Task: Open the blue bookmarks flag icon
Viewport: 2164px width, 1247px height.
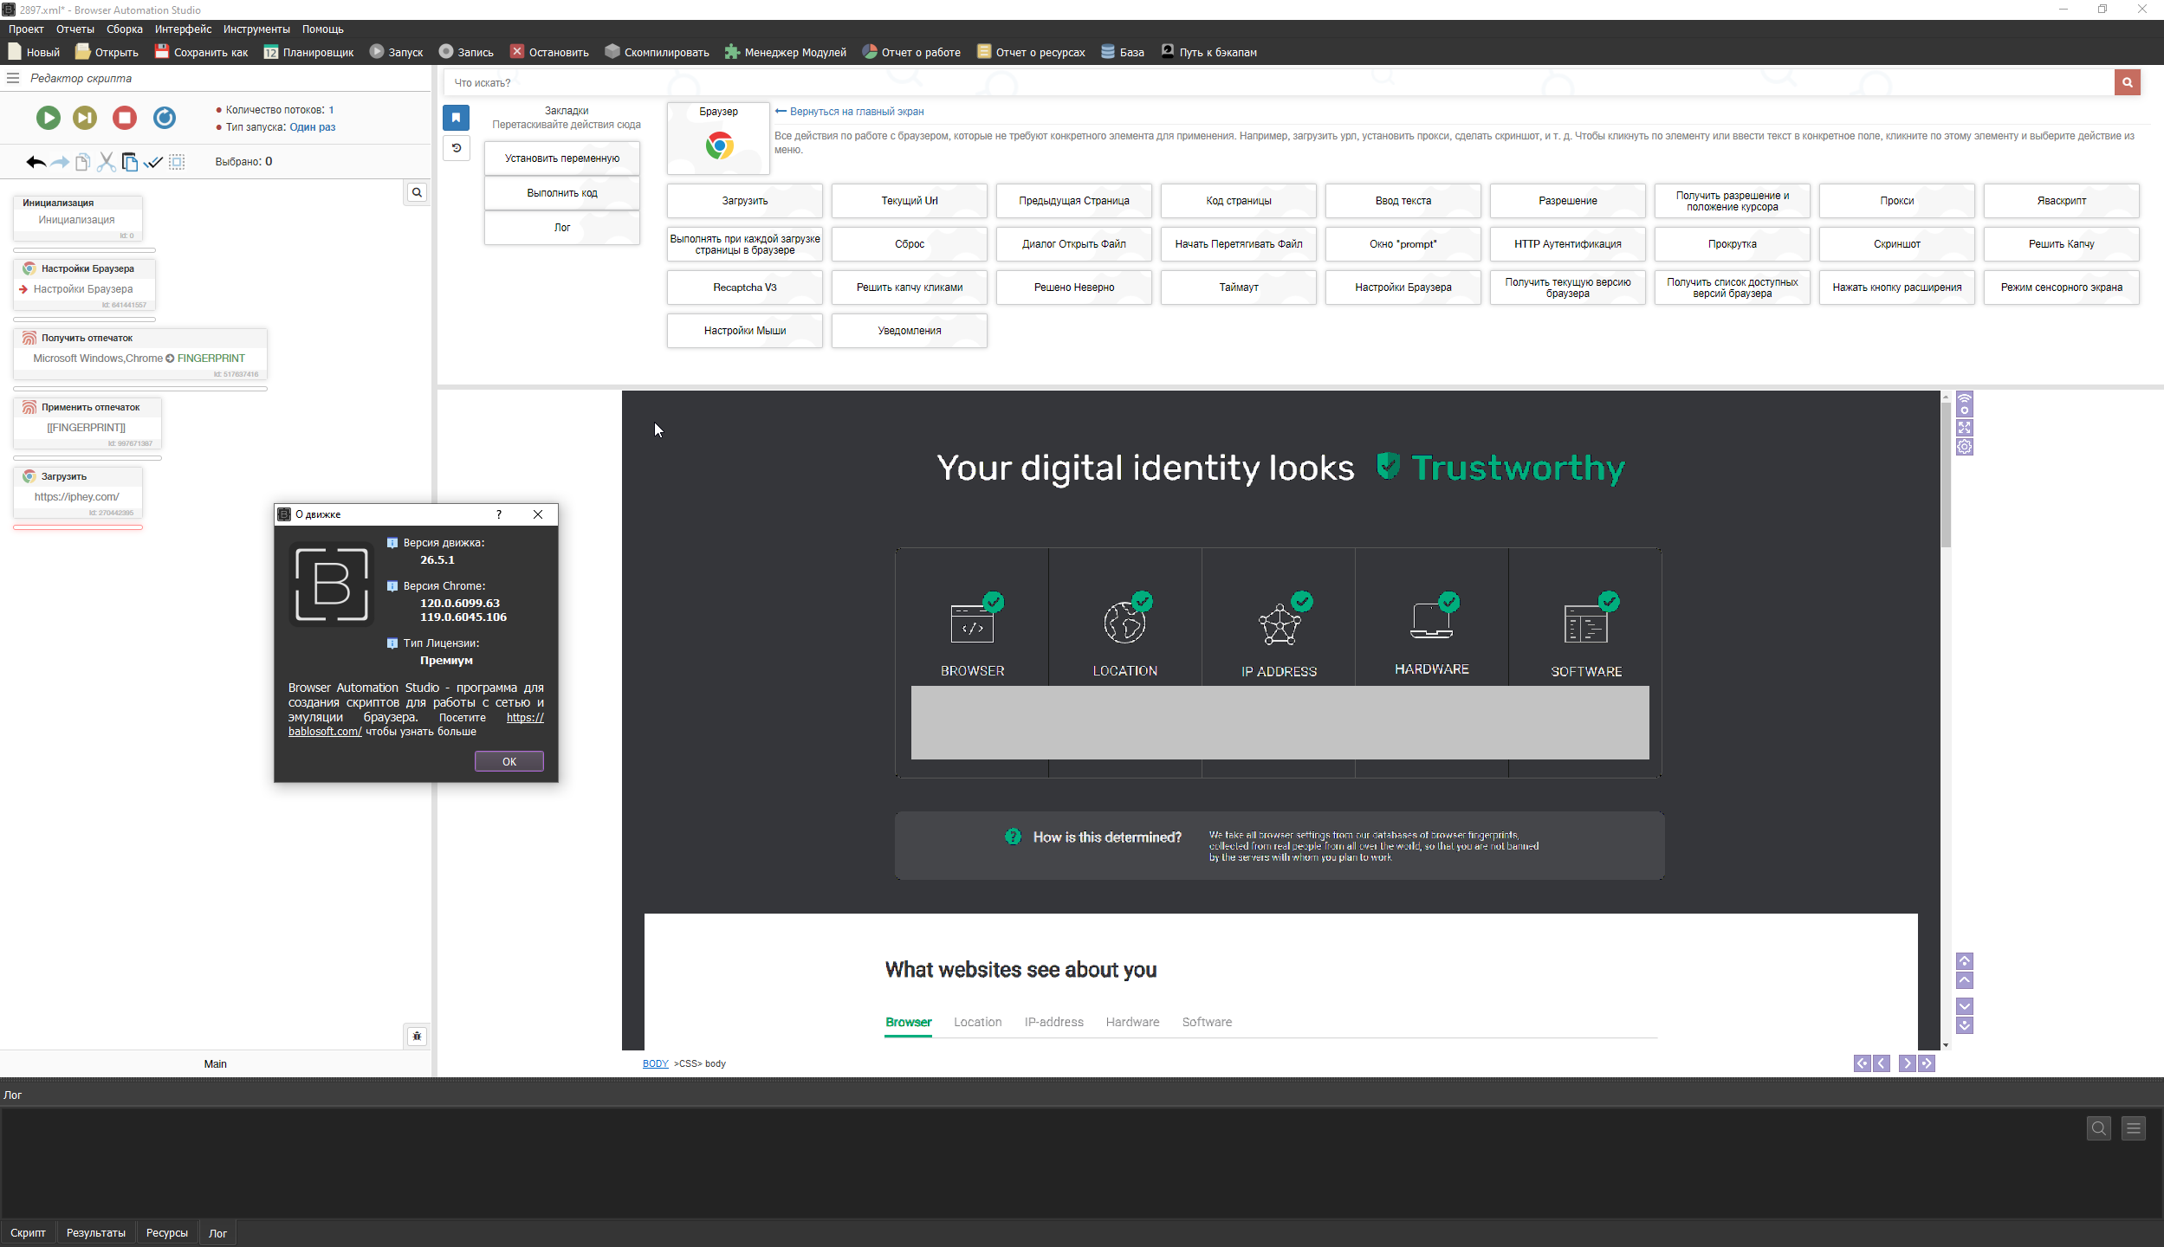Action: coord(456,118)
